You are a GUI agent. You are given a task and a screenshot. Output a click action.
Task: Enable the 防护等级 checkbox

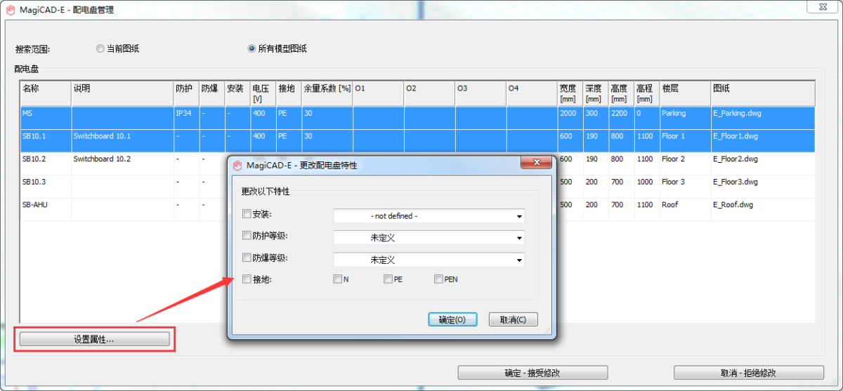coord(247,236)
